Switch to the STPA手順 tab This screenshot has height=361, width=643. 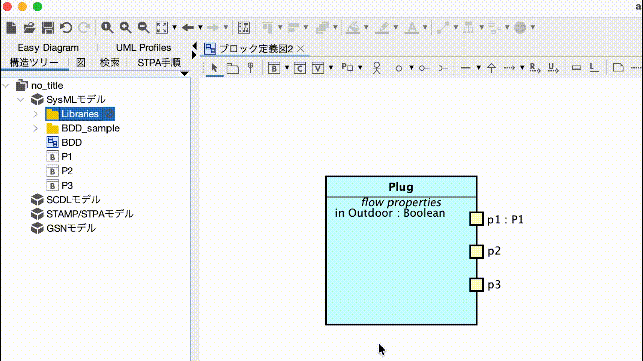tap(159, 63)
